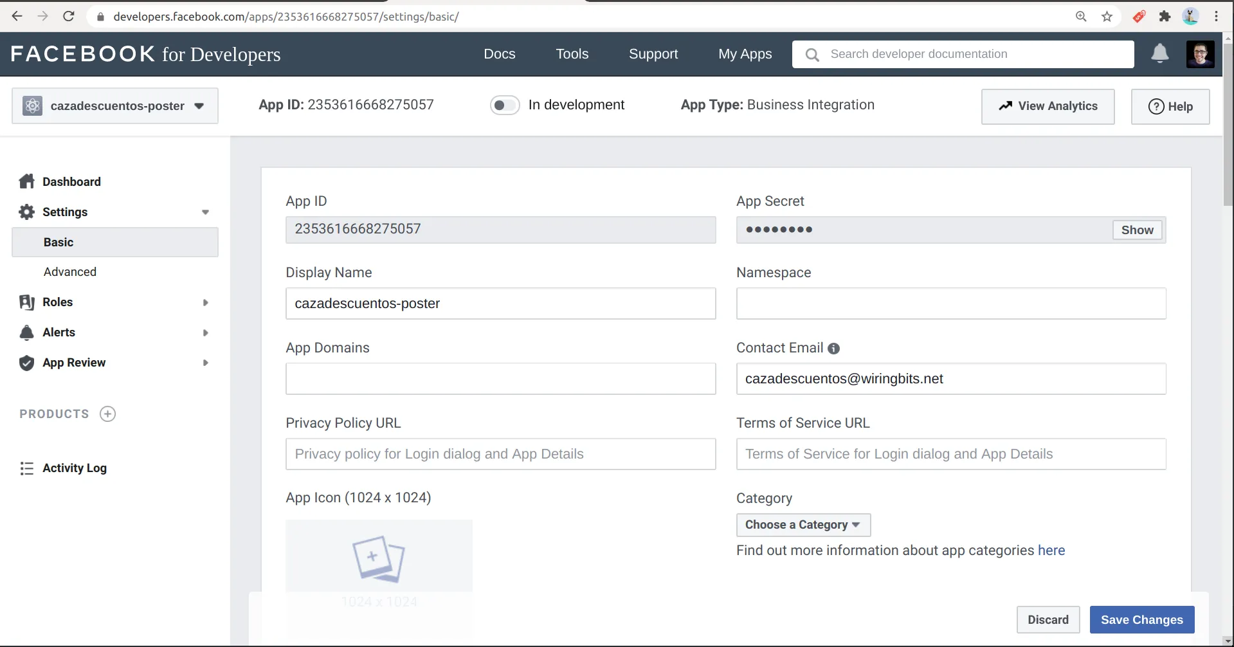This screenshot has width=1234, height=647.
Task: Expand the App Review section arrow
Action: pyautogui.click(x=205, y=363)
